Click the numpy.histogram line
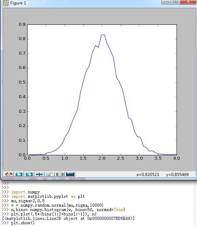Viewport: 197px width, 227px height. click(68, 210)
